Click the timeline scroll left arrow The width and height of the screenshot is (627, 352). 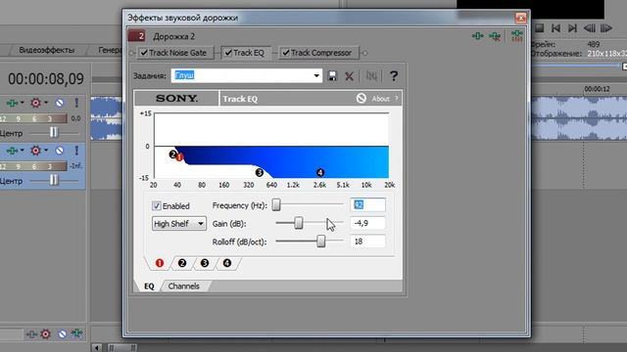point(96,348)
